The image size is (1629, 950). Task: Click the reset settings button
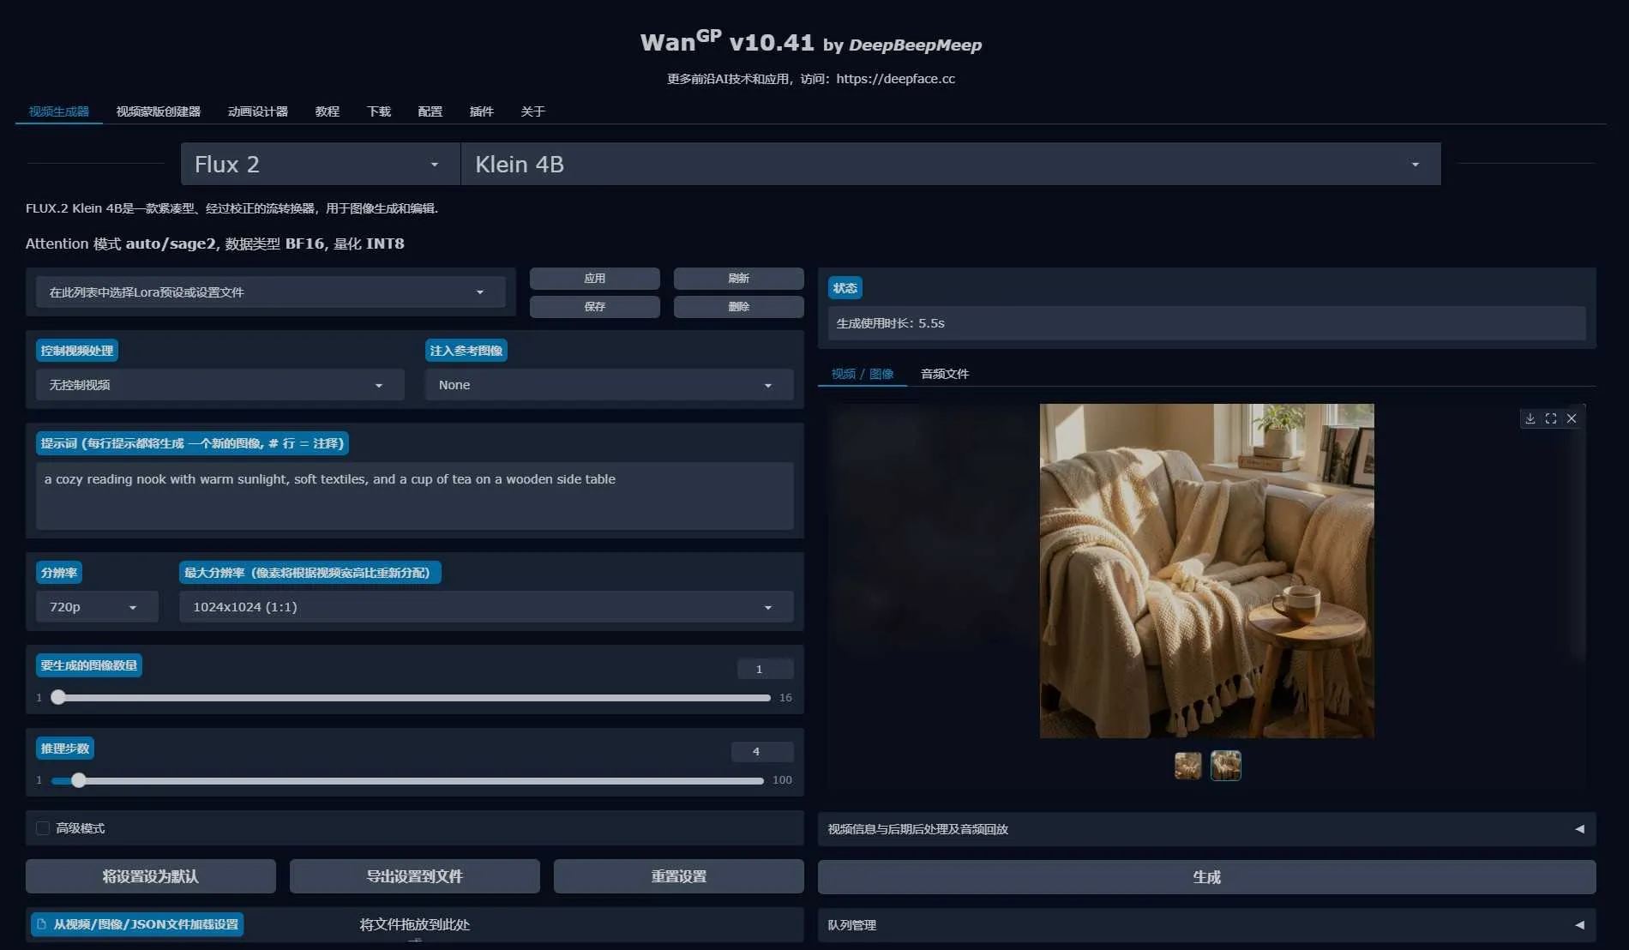tap(678, 876)
